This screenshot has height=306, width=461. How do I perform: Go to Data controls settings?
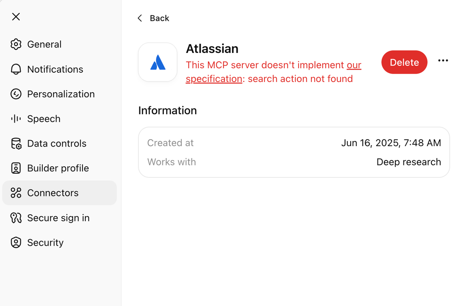60,144
